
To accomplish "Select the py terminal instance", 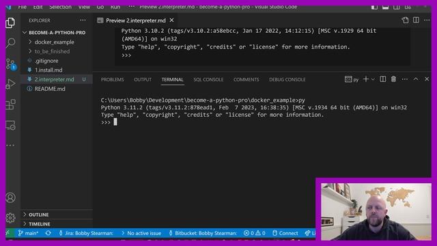I will [352, 79].
